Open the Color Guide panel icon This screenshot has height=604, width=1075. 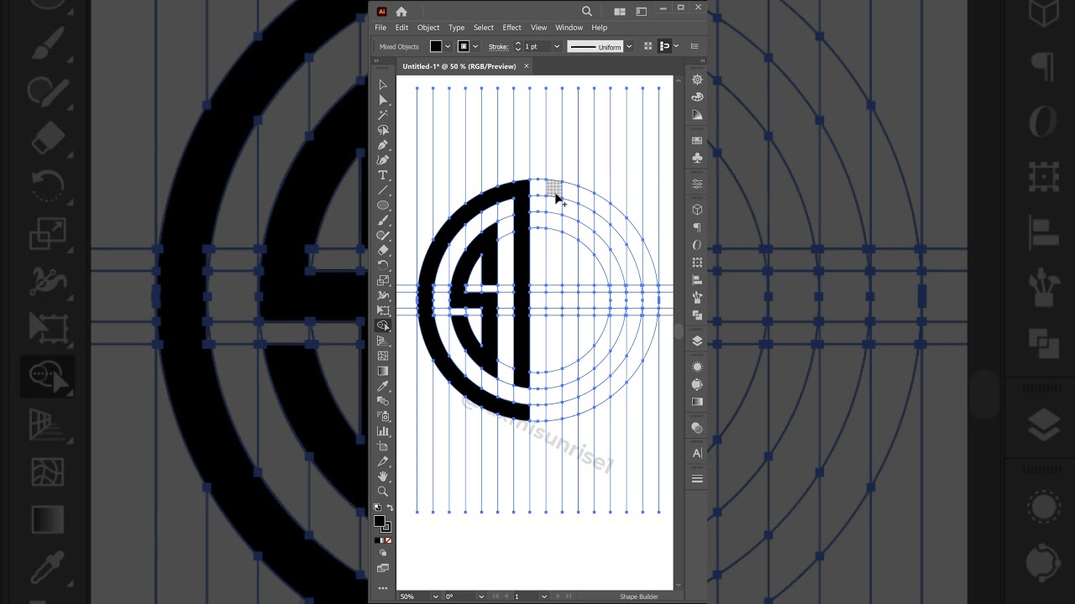[697, 115]
